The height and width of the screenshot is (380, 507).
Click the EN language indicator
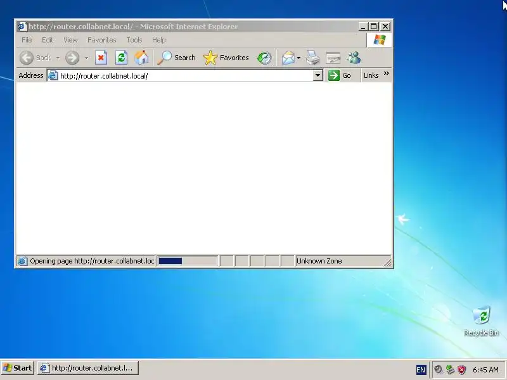coord(421,369)
